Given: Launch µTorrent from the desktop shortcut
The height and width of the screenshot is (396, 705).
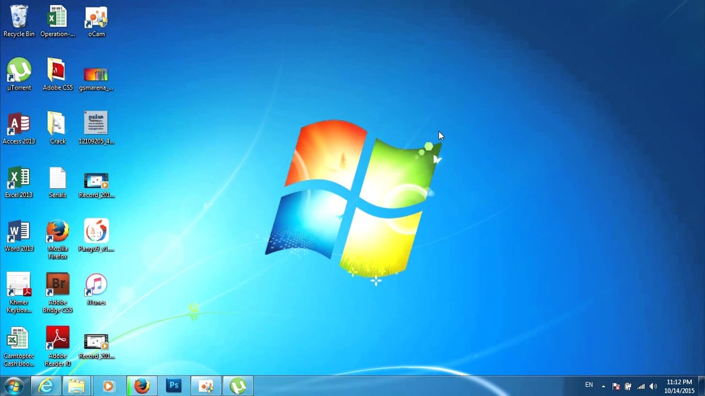Looking at the screenshot, I should click(x=19, y=74).
